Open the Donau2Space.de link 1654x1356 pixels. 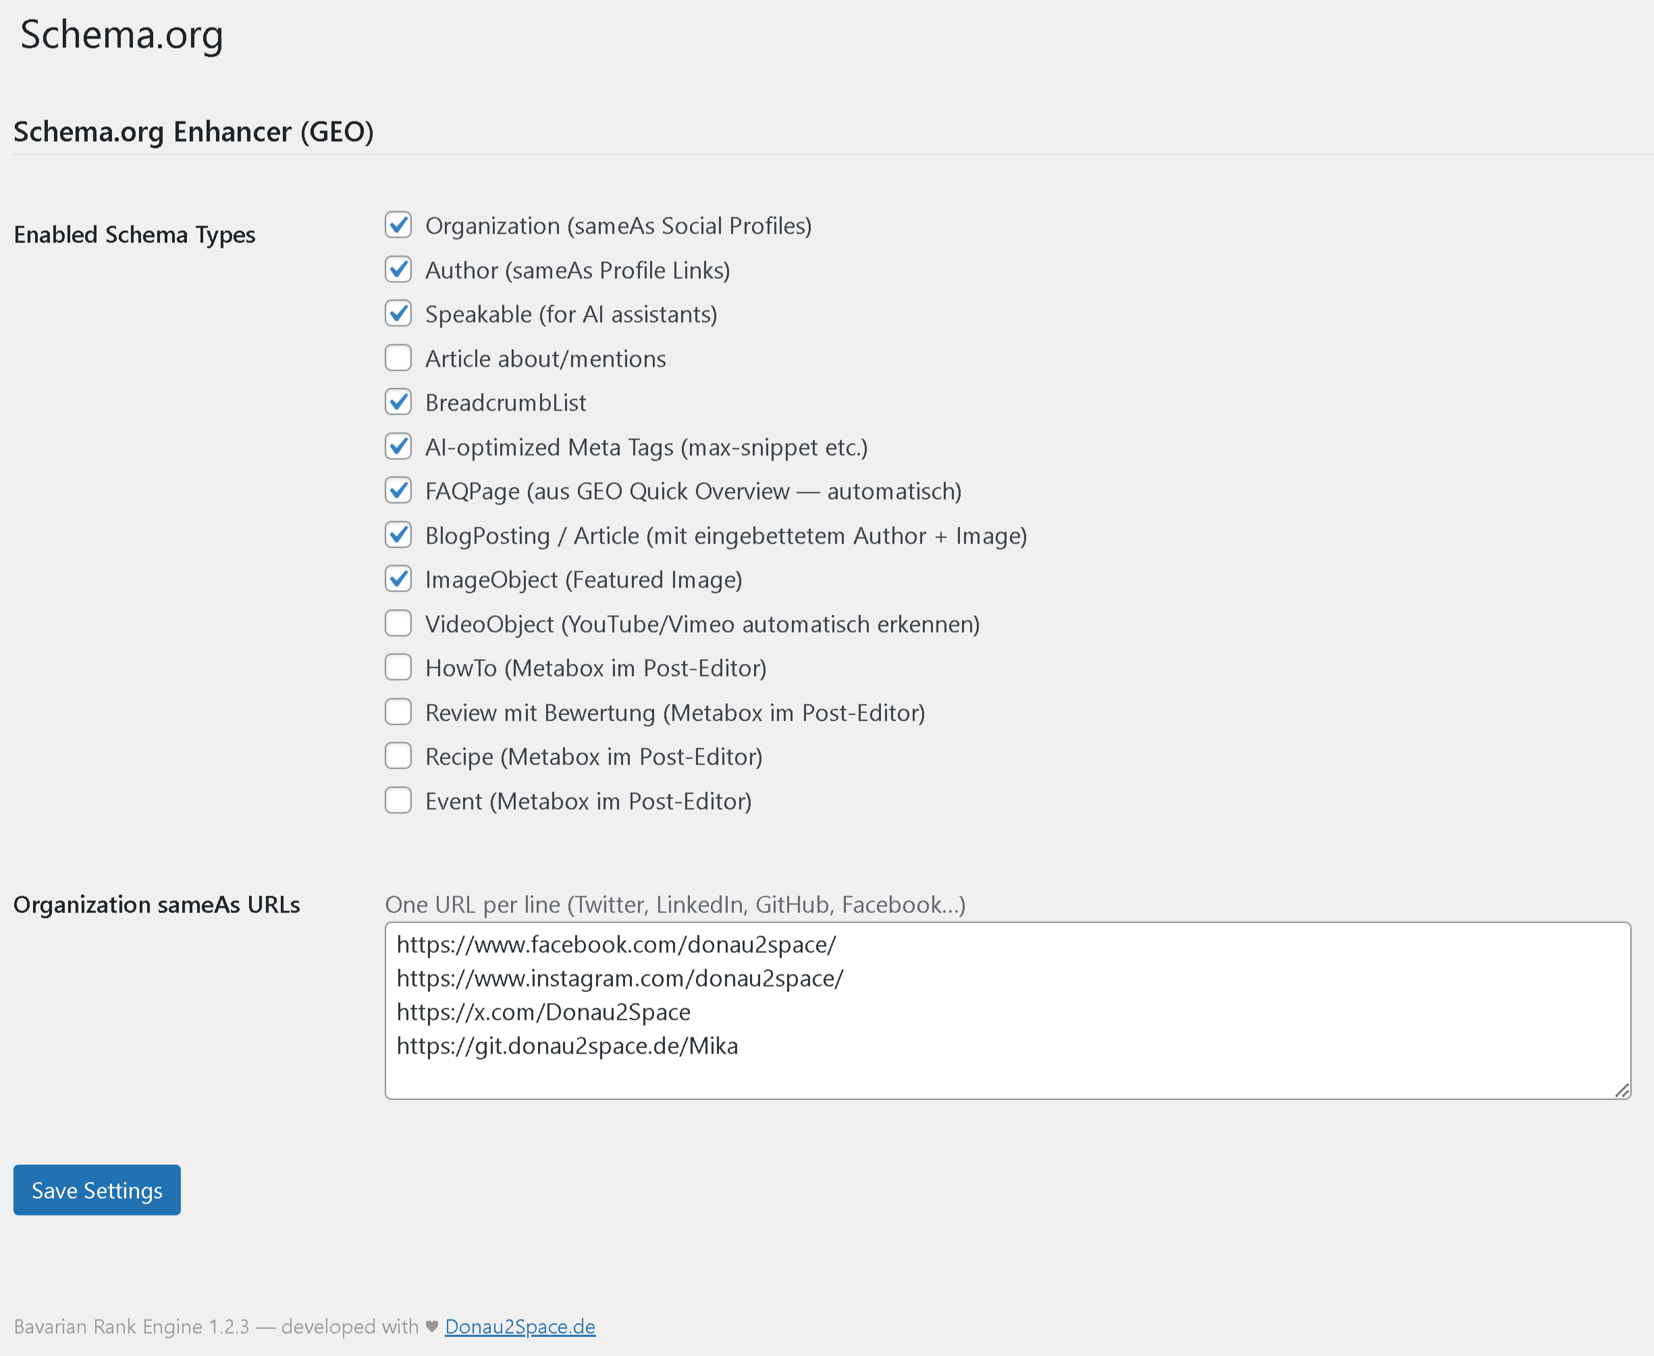tap(519, 1326)
